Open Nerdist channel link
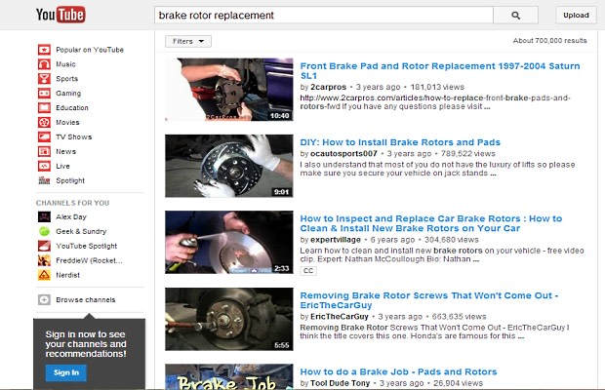 [x=67, y=275]
